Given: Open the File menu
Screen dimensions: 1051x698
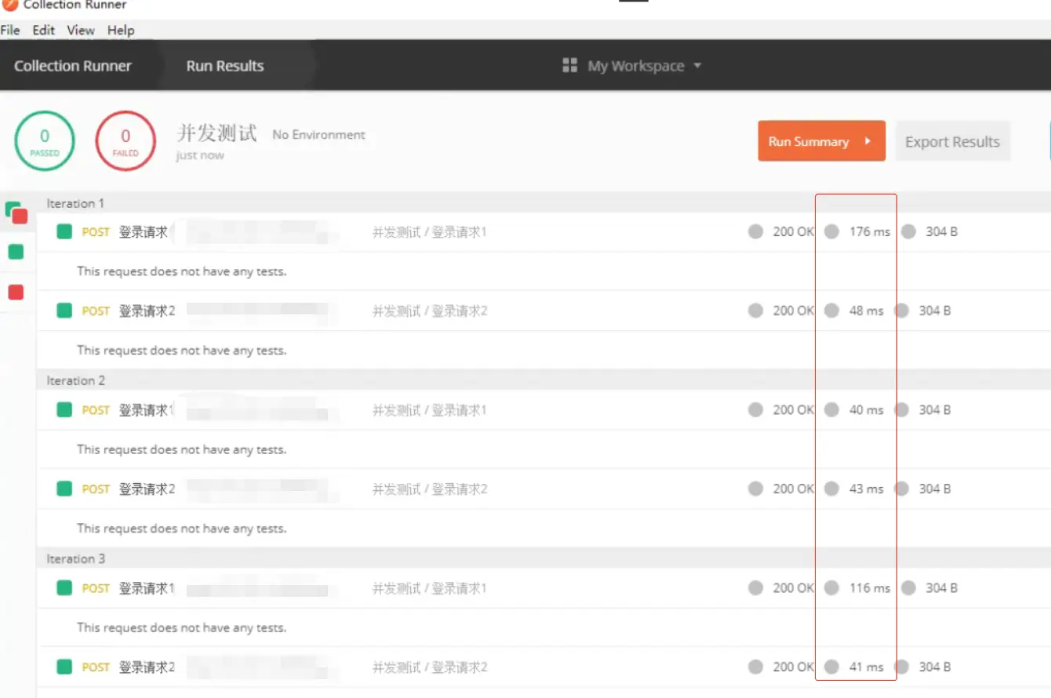Looking at the screenshot, I should pyautogui.click(x=10, y=31).
